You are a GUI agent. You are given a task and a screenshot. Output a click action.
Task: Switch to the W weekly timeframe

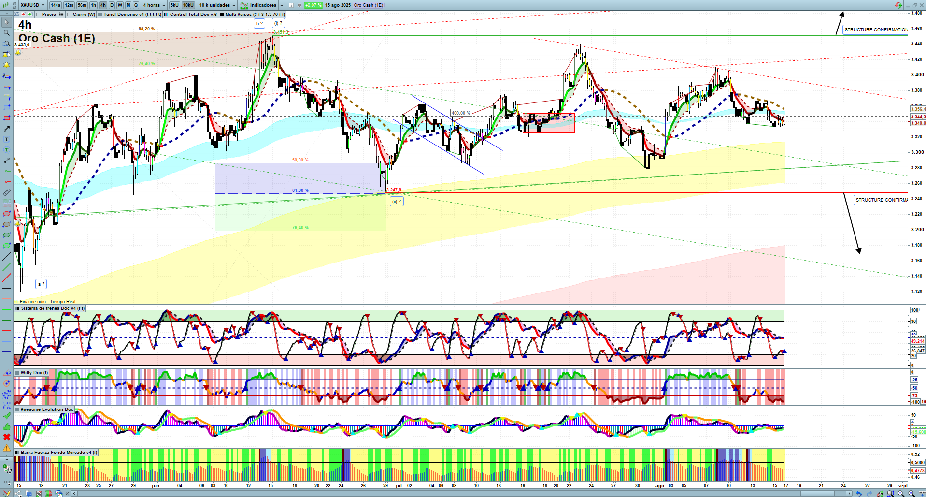coord(120,5)
